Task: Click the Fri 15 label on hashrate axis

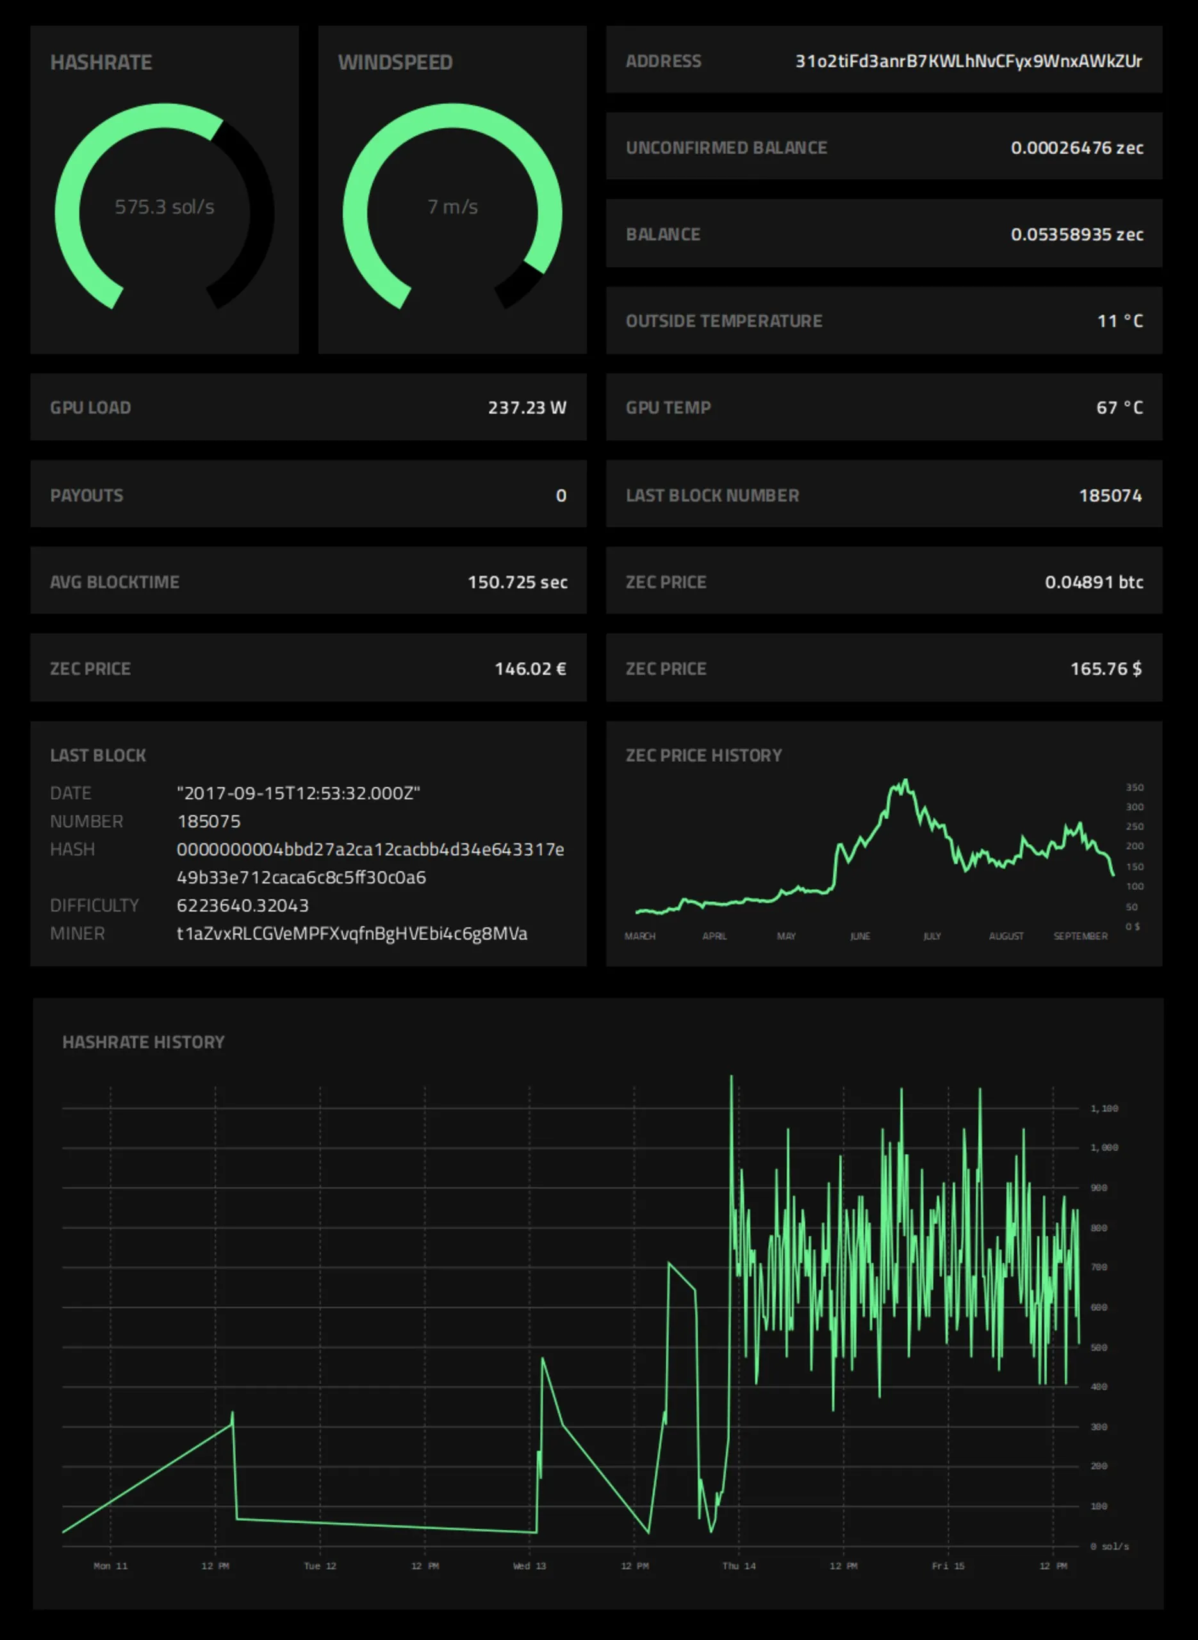Action: [x=948, y=1566]
